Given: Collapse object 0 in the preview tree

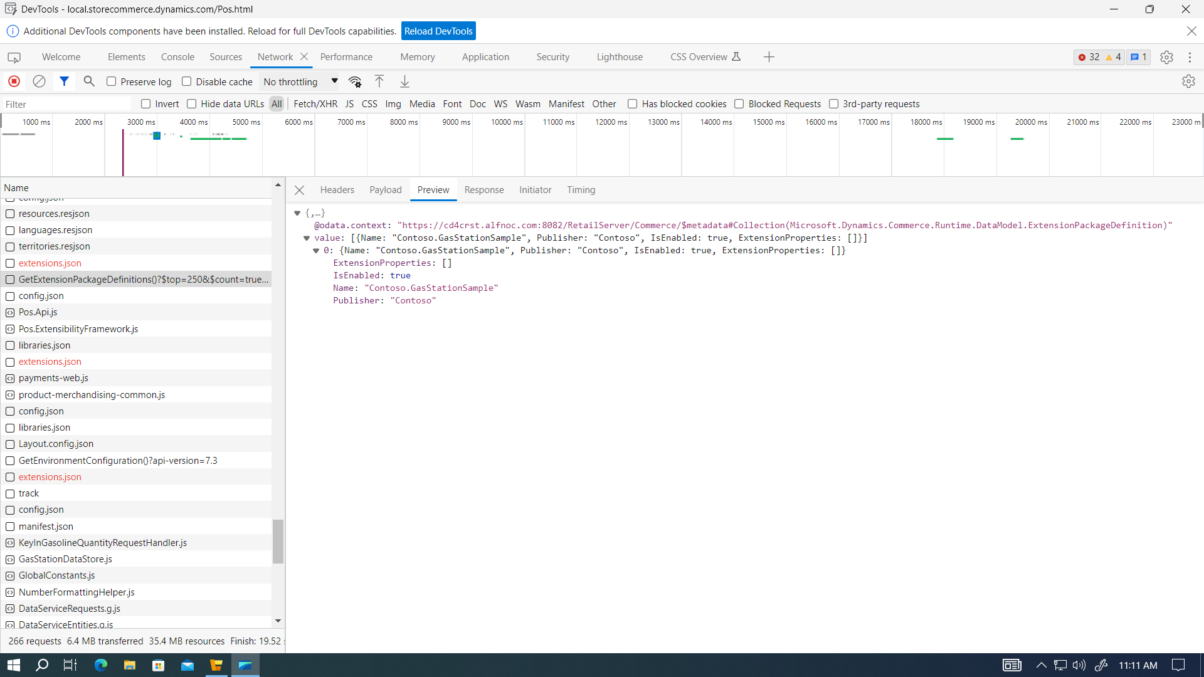Looking at the screenshot, I should click(317, 250).
